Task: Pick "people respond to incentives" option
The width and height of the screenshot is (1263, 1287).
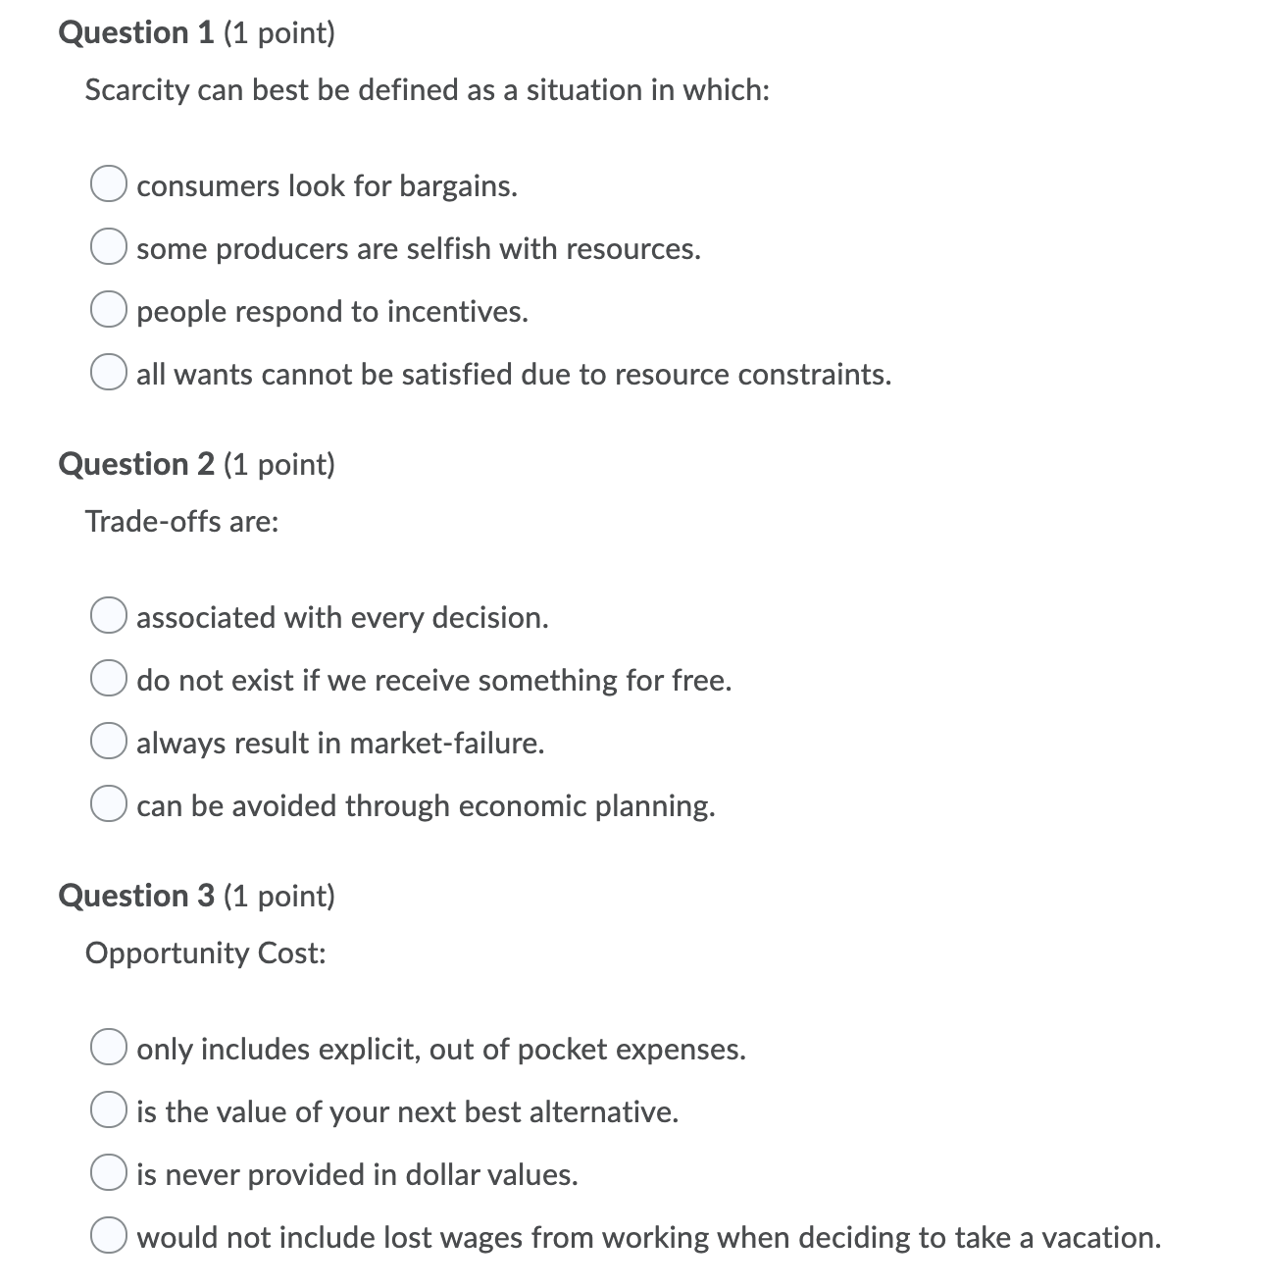Action: pyautogui.click(x=110, y=309)
